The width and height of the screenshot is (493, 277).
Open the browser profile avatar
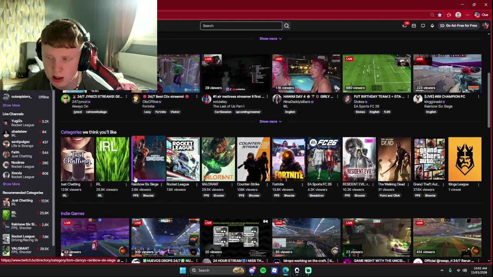click(458, 15)
